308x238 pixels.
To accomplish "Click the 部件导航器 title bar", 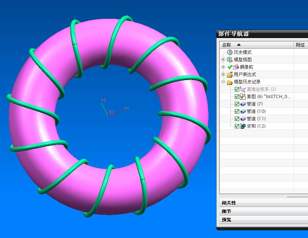I will point(262,34).
